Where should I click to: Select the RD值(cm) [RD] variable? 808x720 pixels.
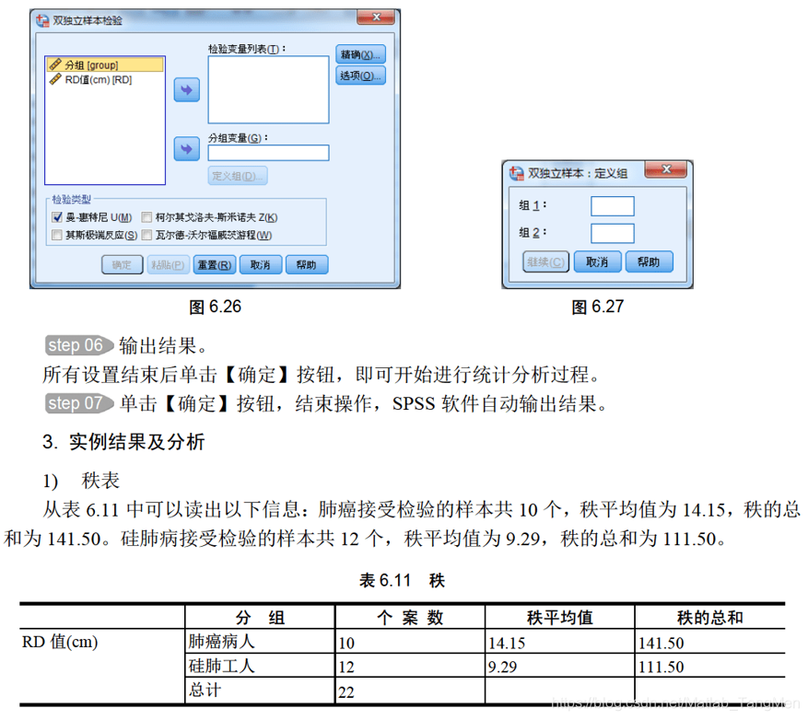(98, 80)
